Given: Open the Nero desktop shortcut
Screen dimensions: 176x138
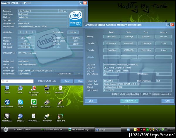Looking at the screenshot, I should click(34, 91).
